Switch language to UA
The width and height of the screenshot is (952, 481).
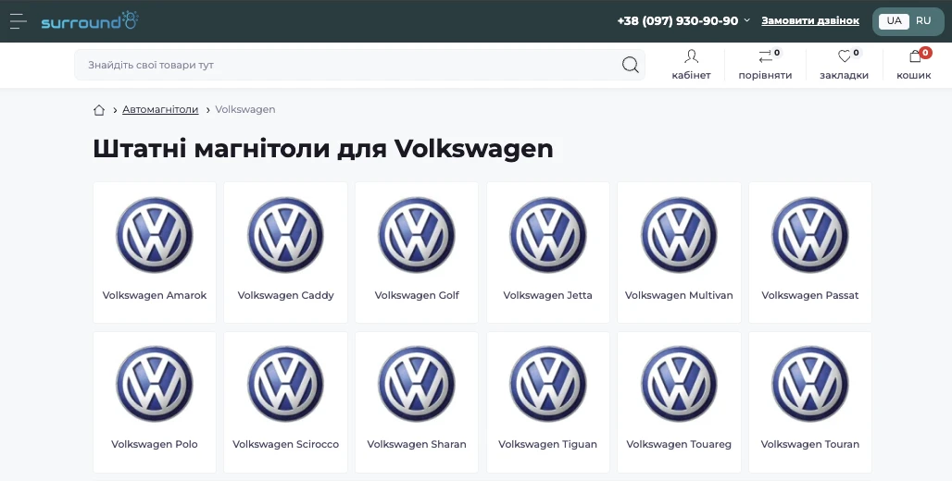[894, 20]
